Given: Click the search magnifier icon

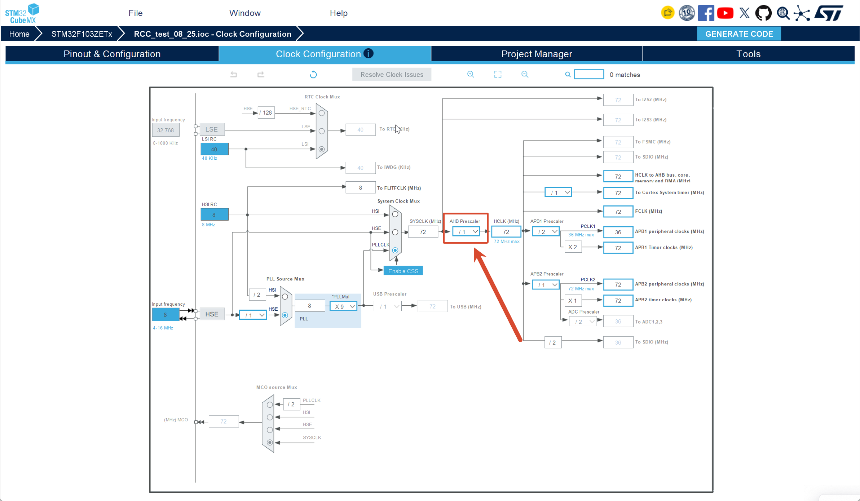Looking at the screenshot, I should (568, 75).
